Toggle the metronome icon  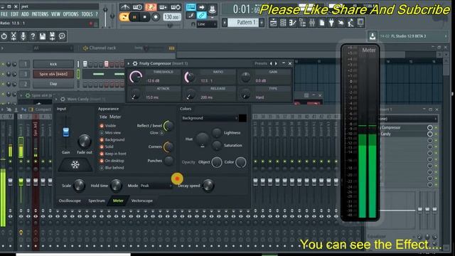[125, 7]
